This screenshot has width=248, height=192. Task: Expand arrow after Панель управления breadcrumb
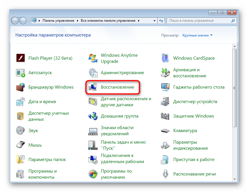[x=78, y=21]
